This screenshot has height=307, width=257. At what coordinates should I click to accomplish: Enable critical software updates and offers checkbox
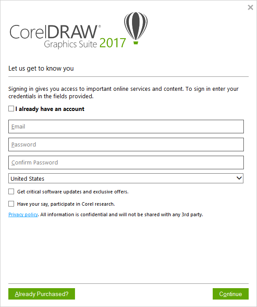point(11,192)
